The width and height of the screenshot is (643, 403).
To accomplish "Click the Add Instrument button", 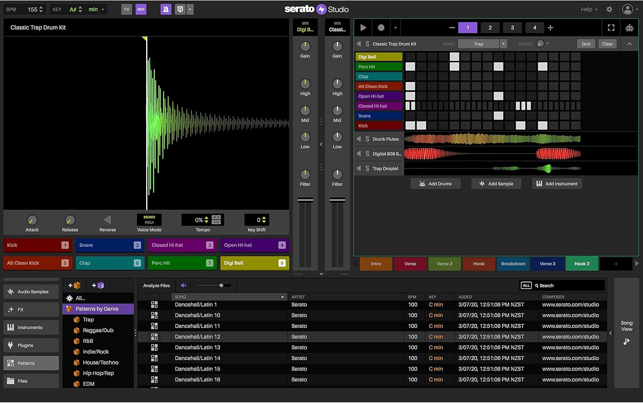I will click(557, 183).
